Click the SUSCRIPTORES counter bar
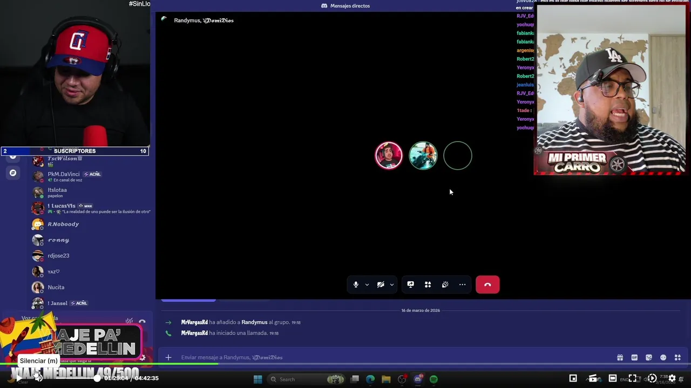 (74, 151)
